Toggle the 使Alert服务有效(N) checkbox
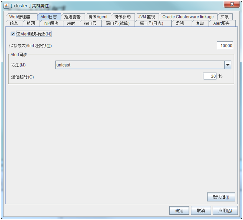Viewport: 243px width, 220px height. coord(13,34)
